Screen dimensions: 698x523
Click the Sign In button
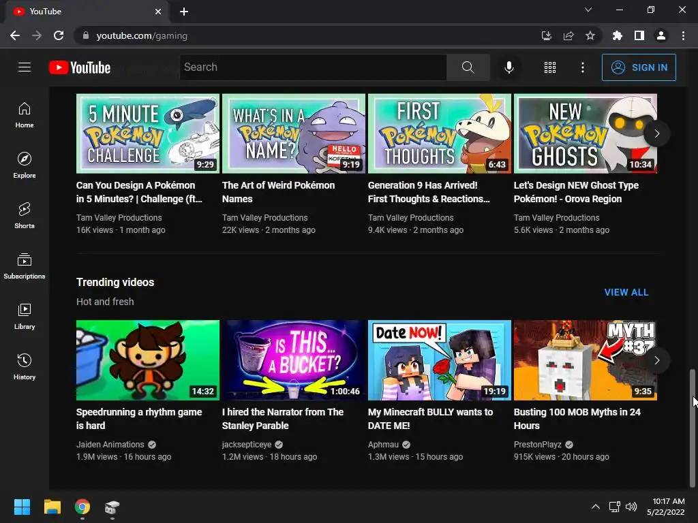[639, 67]
